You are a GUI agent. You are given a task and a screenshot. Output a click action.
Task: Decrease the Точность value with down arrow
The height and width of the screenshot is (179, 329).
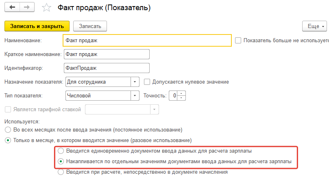(182, 98)
